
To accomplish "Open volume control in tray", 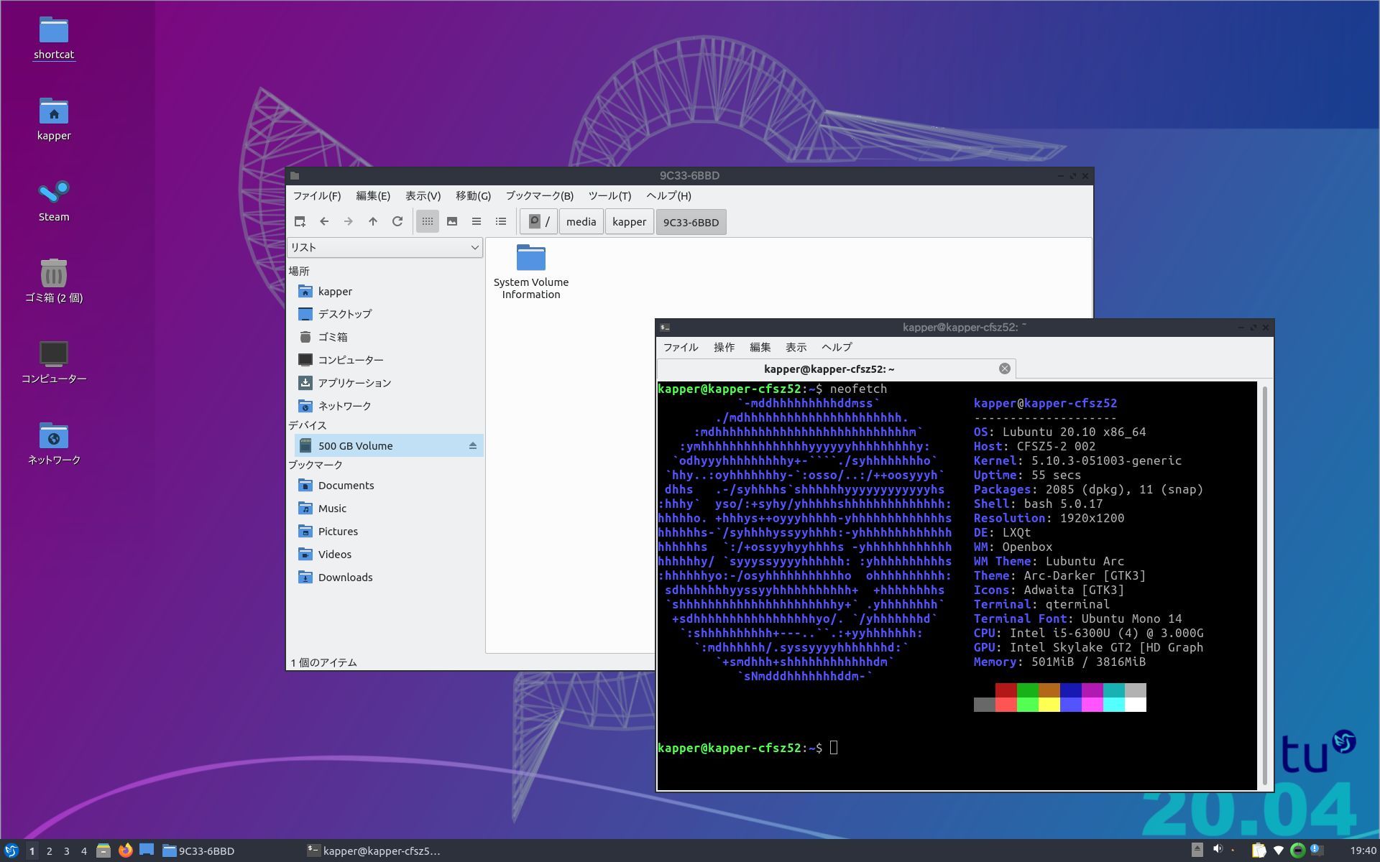I will (x=1217, y=850).
